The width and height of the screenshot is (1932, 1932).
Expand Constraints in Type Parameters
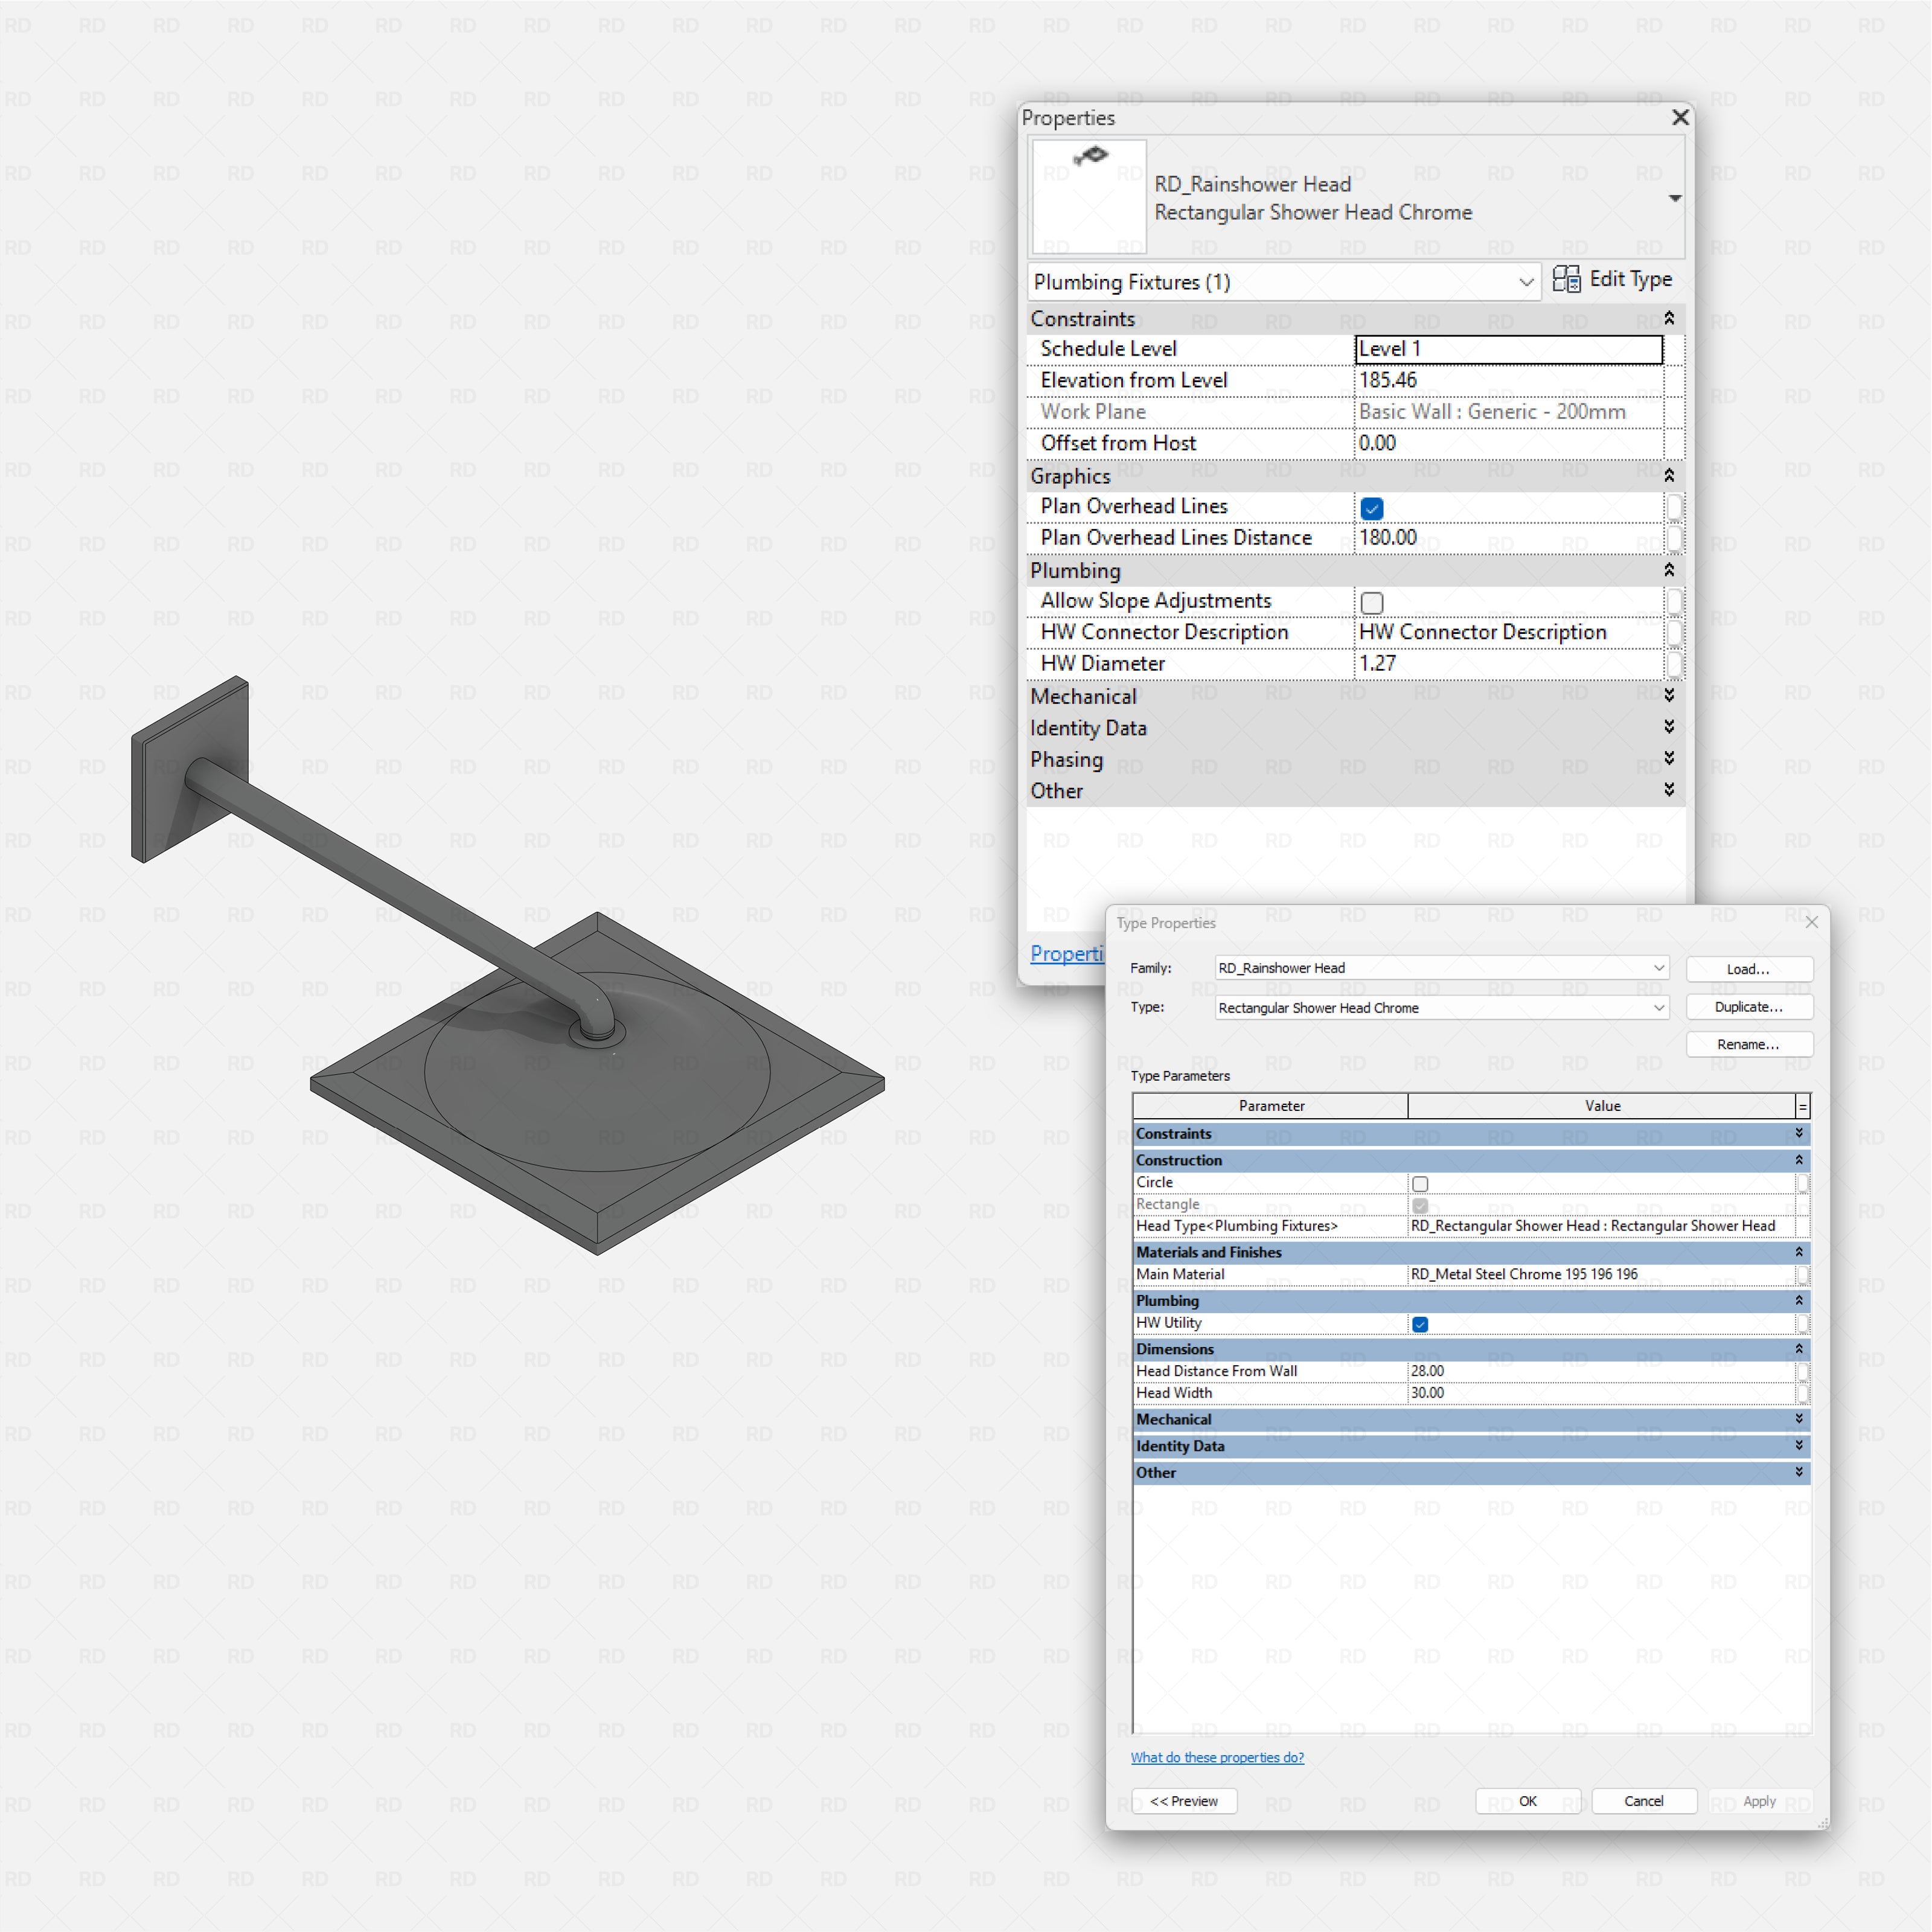pos(1799,1133)
